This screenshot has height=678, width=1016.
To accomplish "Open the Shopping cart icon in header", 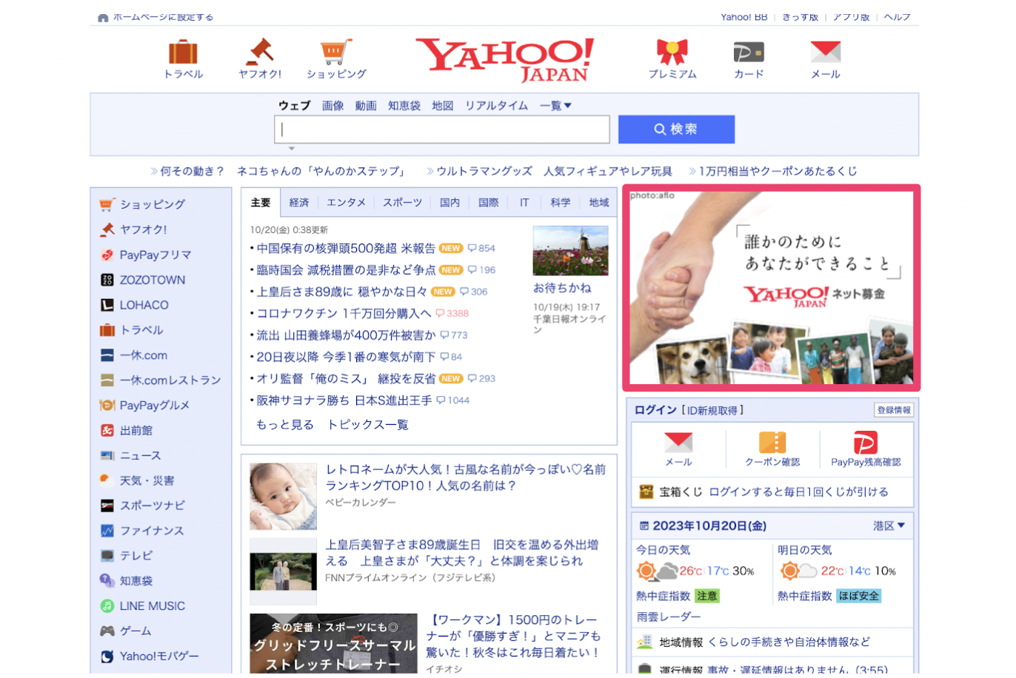I will tap(335, 53).
